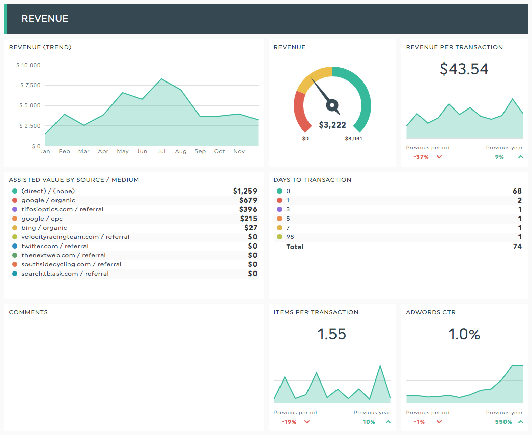Click the red down arrow beside -1%

(x=439, y=422)
